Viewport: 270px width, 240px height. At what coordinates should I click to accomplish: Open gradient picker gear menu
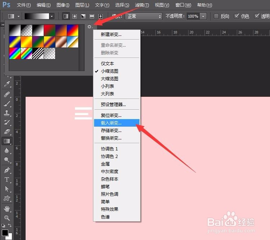(89, 27)
